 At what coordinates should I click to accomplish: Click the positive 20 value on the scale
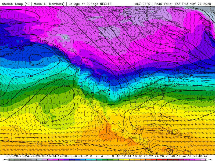(x=146, y=156)
